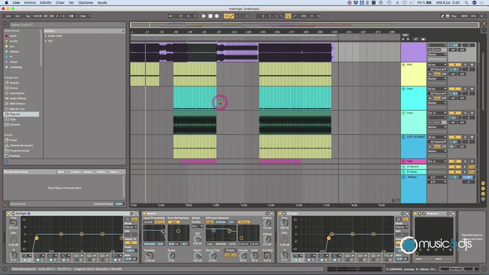Click the Tap tempo button
The width and height of the screenshot is (489, 275).
(28, 16)
